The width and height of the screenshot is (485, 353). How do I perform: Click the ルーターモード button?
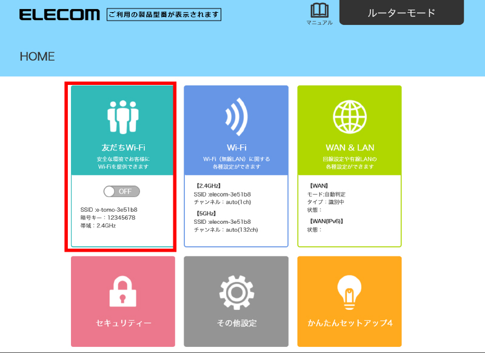[401, 12]
